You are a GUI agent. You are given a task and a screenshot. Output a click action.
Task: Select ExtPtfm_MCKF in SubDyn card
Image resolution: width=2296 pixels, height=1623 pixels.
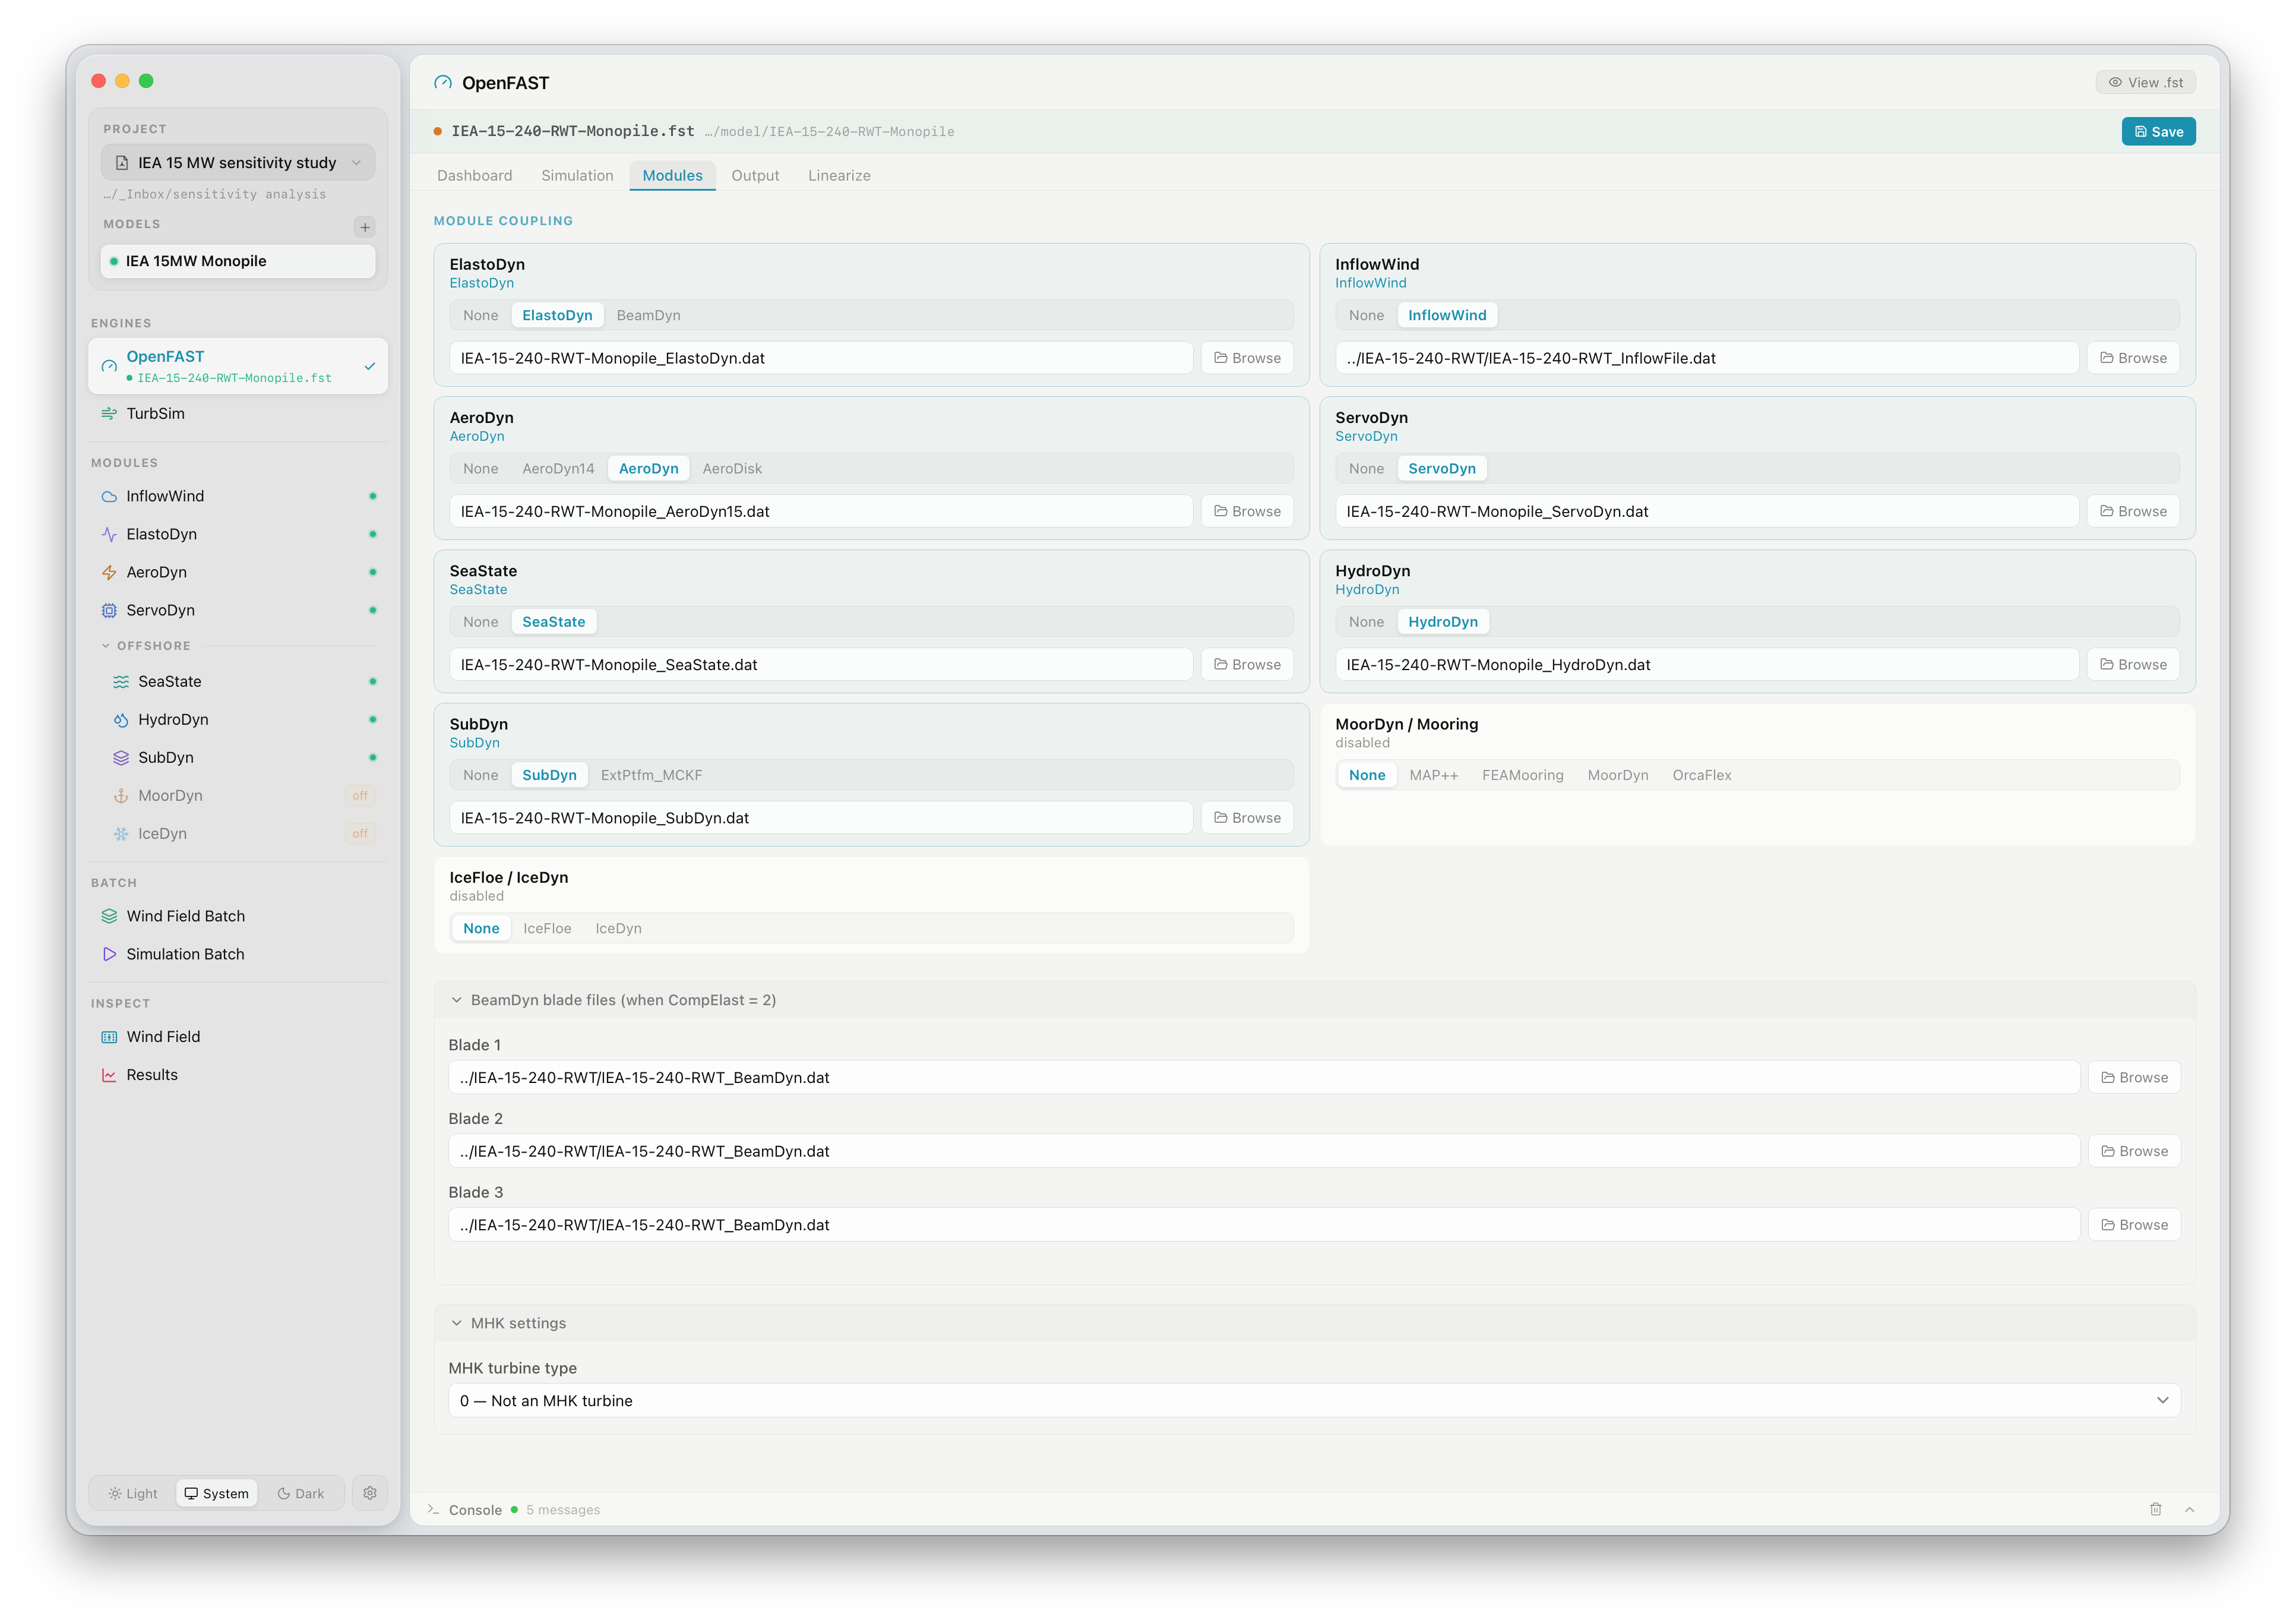coord(651,775)
